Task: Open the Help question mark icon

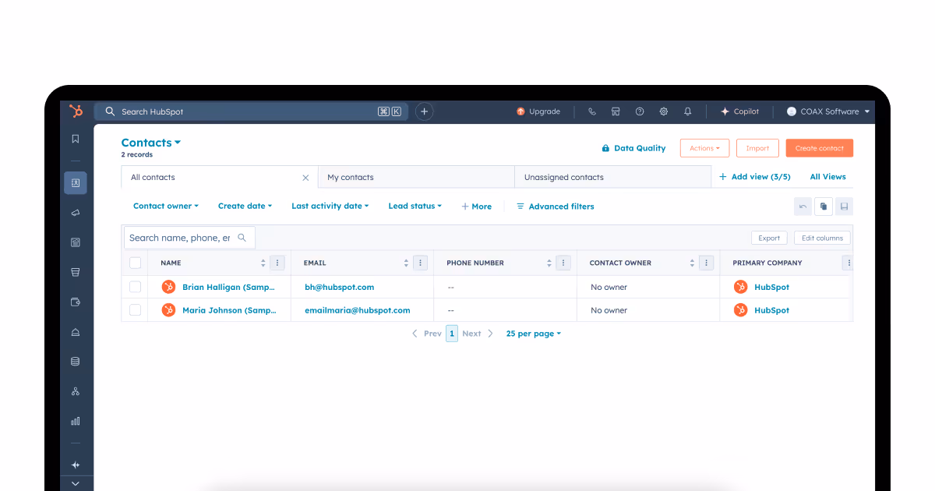Action: [640, 111]
